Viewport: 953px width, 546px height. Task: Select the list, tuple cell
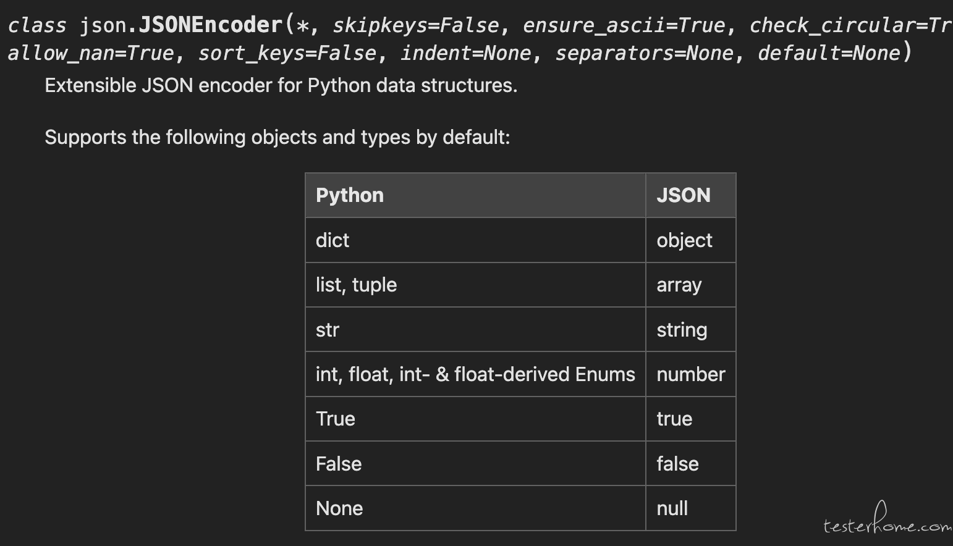(x=475, y=285)
